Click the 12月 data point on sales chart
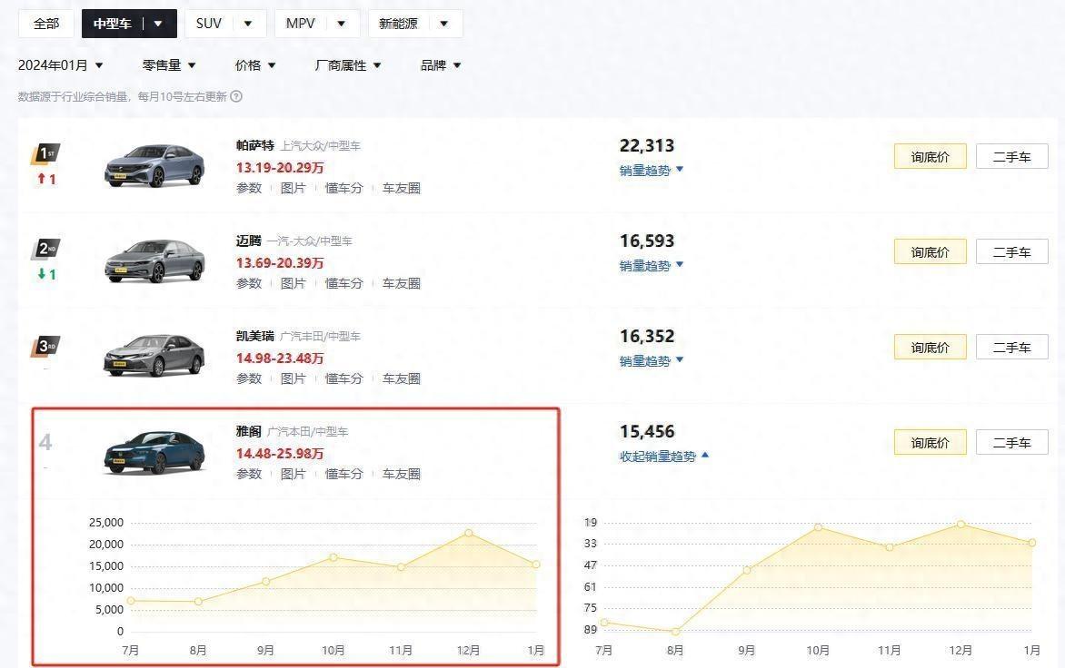1065x668 pixels. (x=468, y=533)
